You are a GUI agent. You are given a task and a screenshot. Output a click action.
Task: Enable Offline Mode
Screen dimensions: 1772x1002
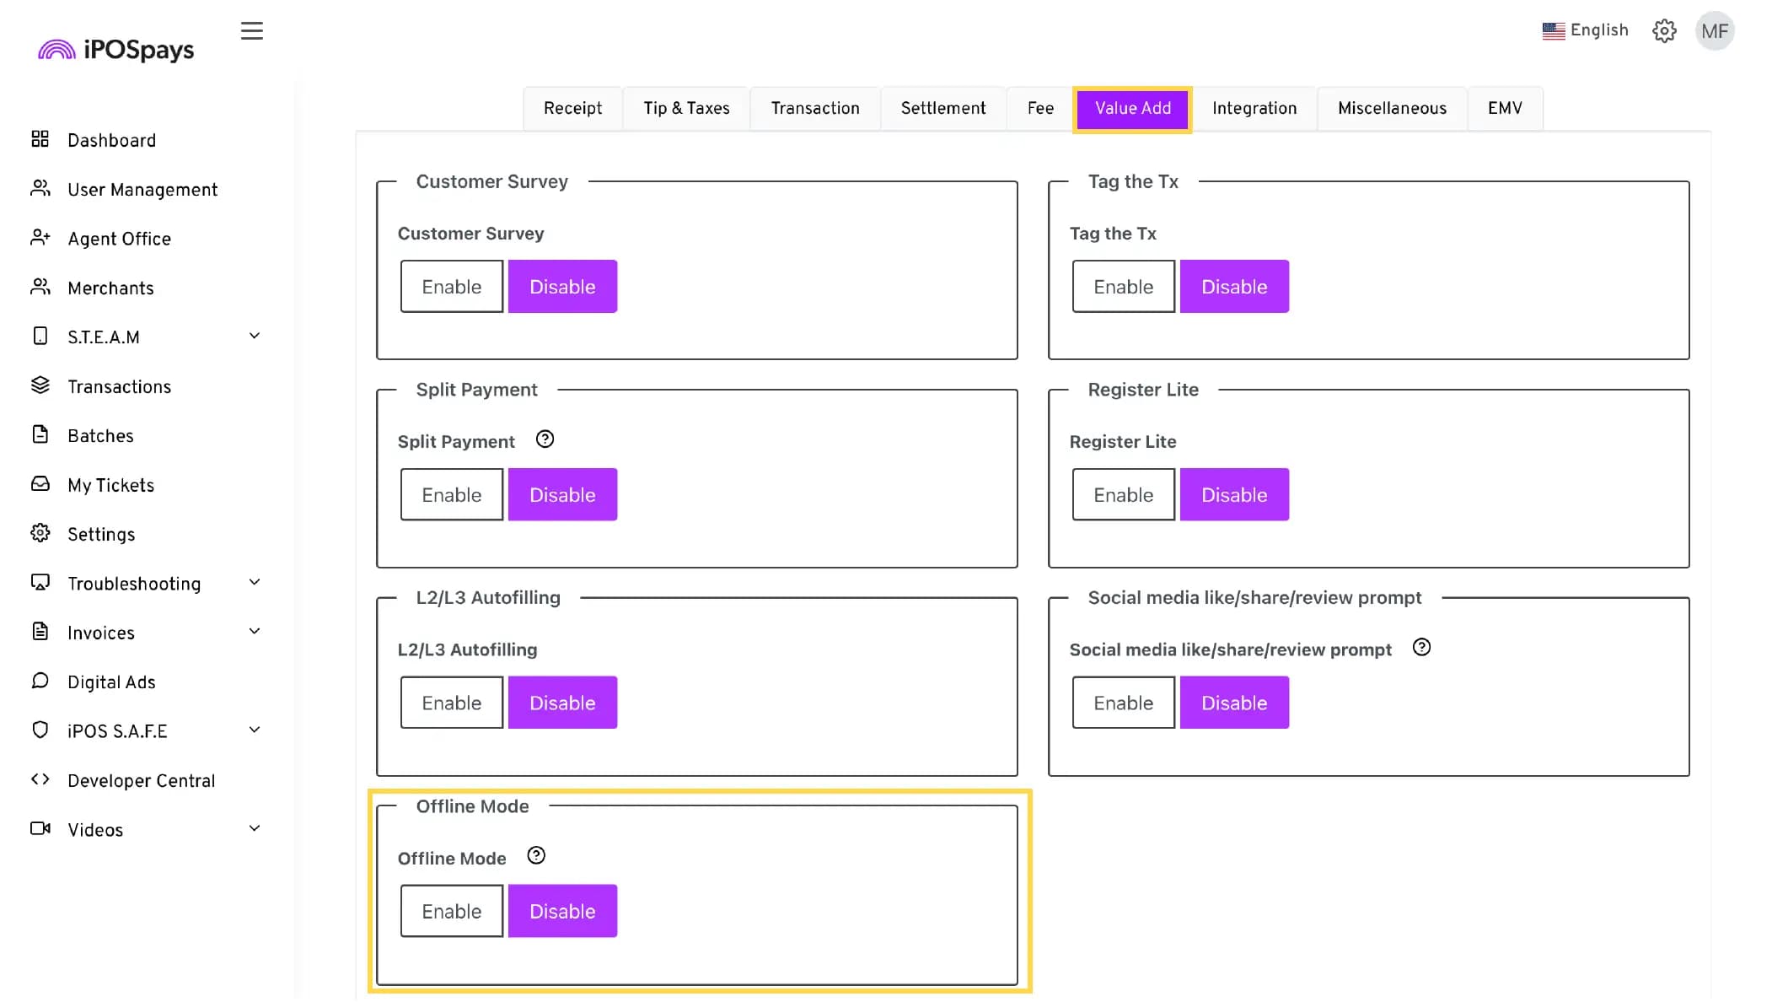451,911
